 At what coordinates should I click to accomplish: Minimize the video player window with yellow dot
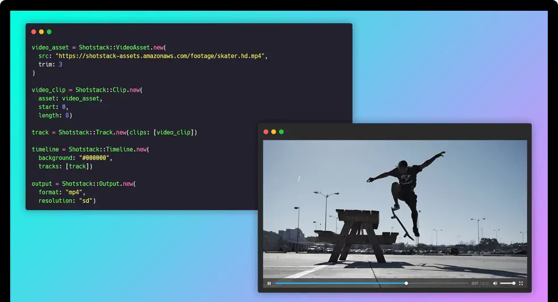[x=273, y=132]
